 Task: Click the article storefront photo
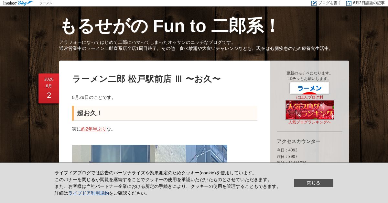pos(150,153)
